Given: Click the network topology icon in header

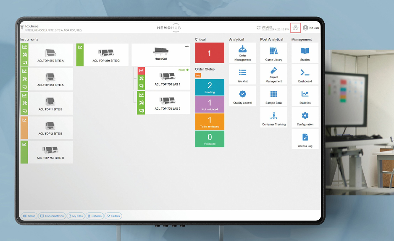Looking at the screenshot, I should tap(296, 28).
